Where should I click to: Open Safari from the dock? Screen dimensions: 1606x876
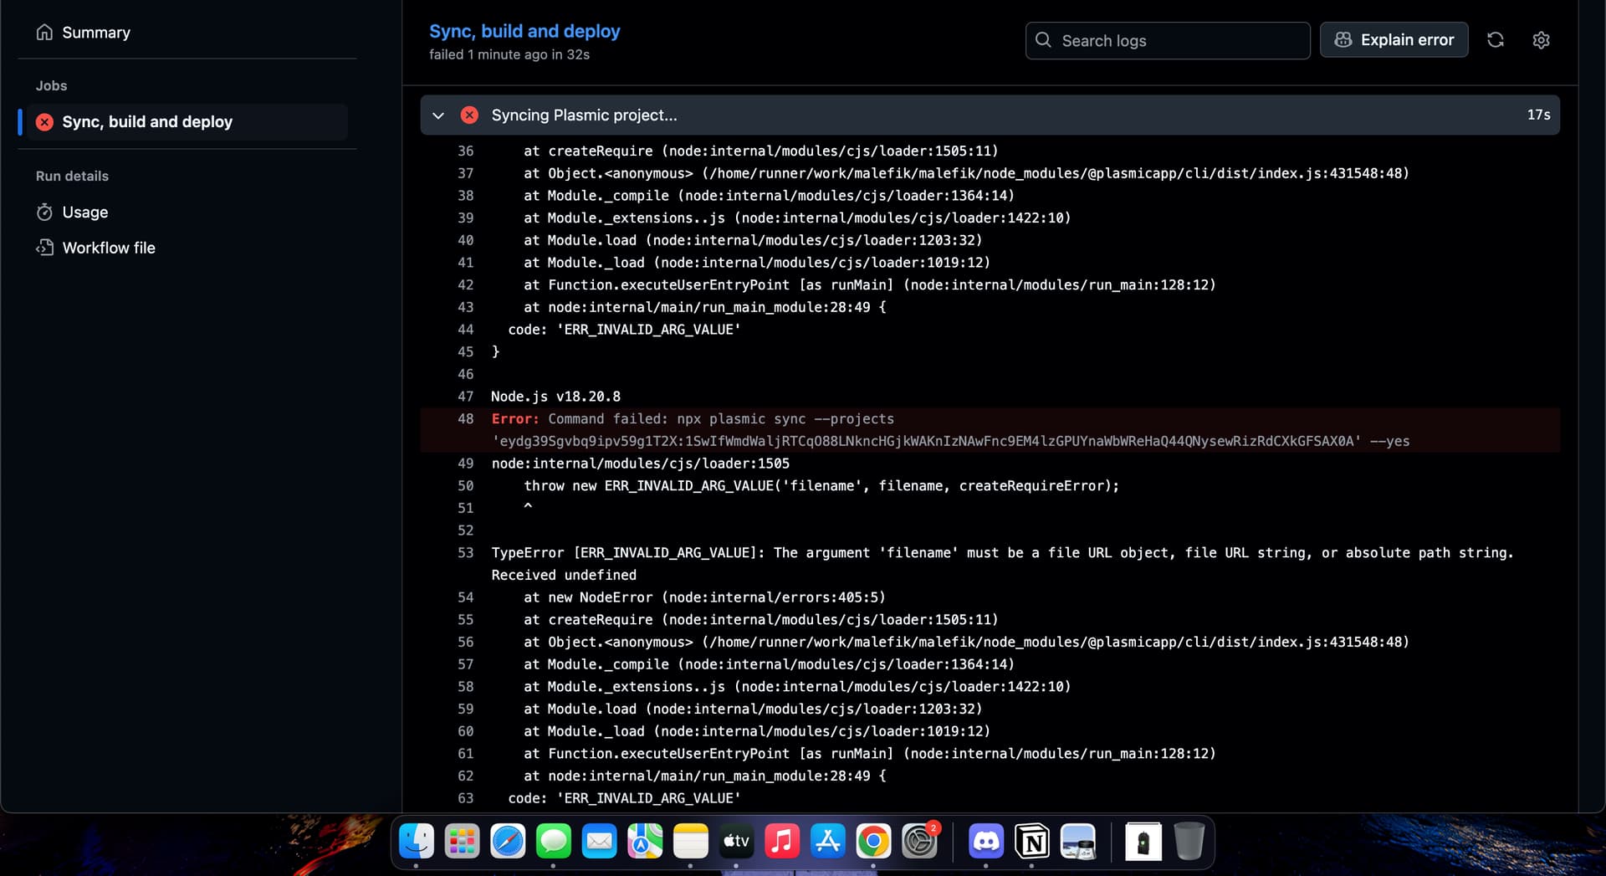[x=508, y=842]
